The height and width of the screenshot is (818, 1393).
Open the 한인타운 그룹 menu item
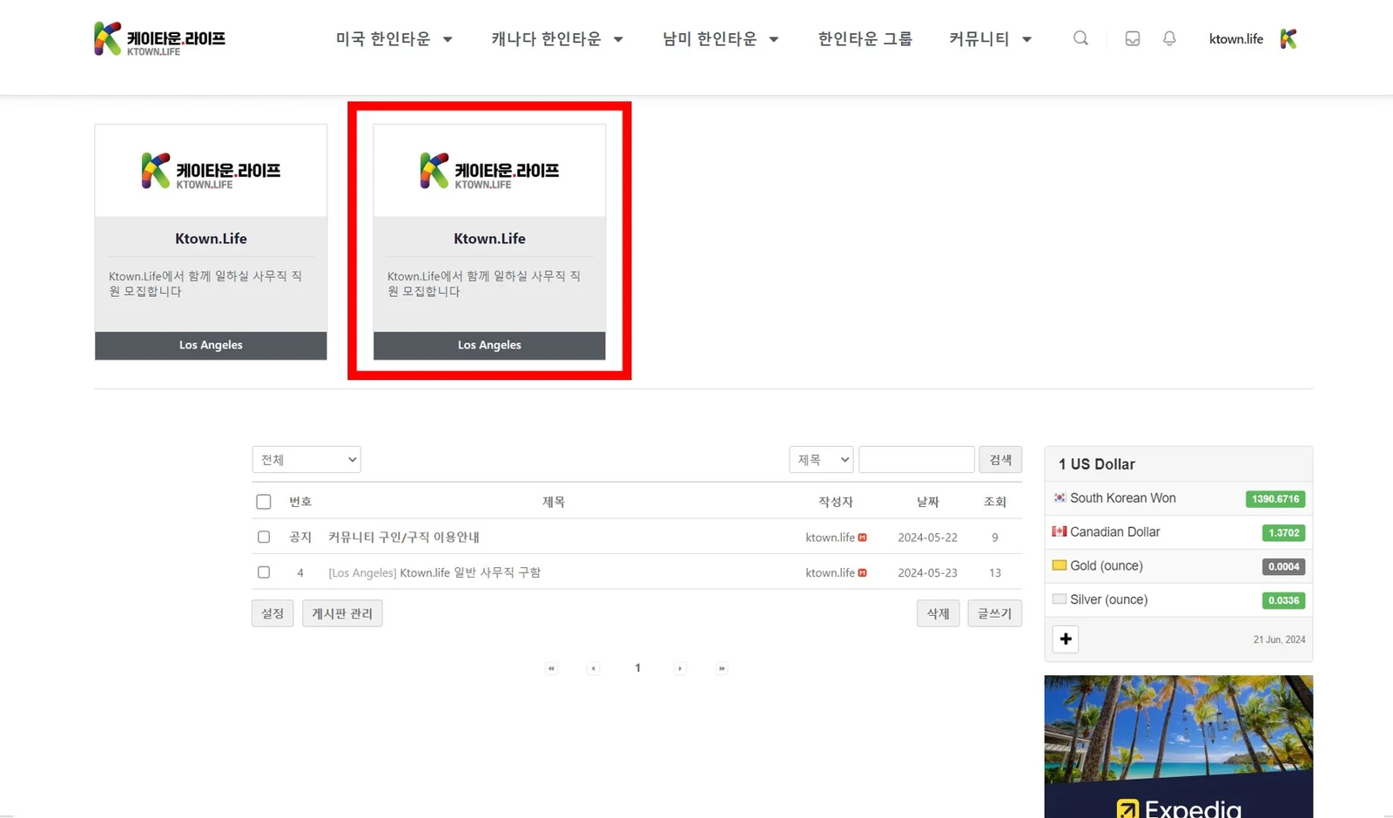click(x=865, y=39)
